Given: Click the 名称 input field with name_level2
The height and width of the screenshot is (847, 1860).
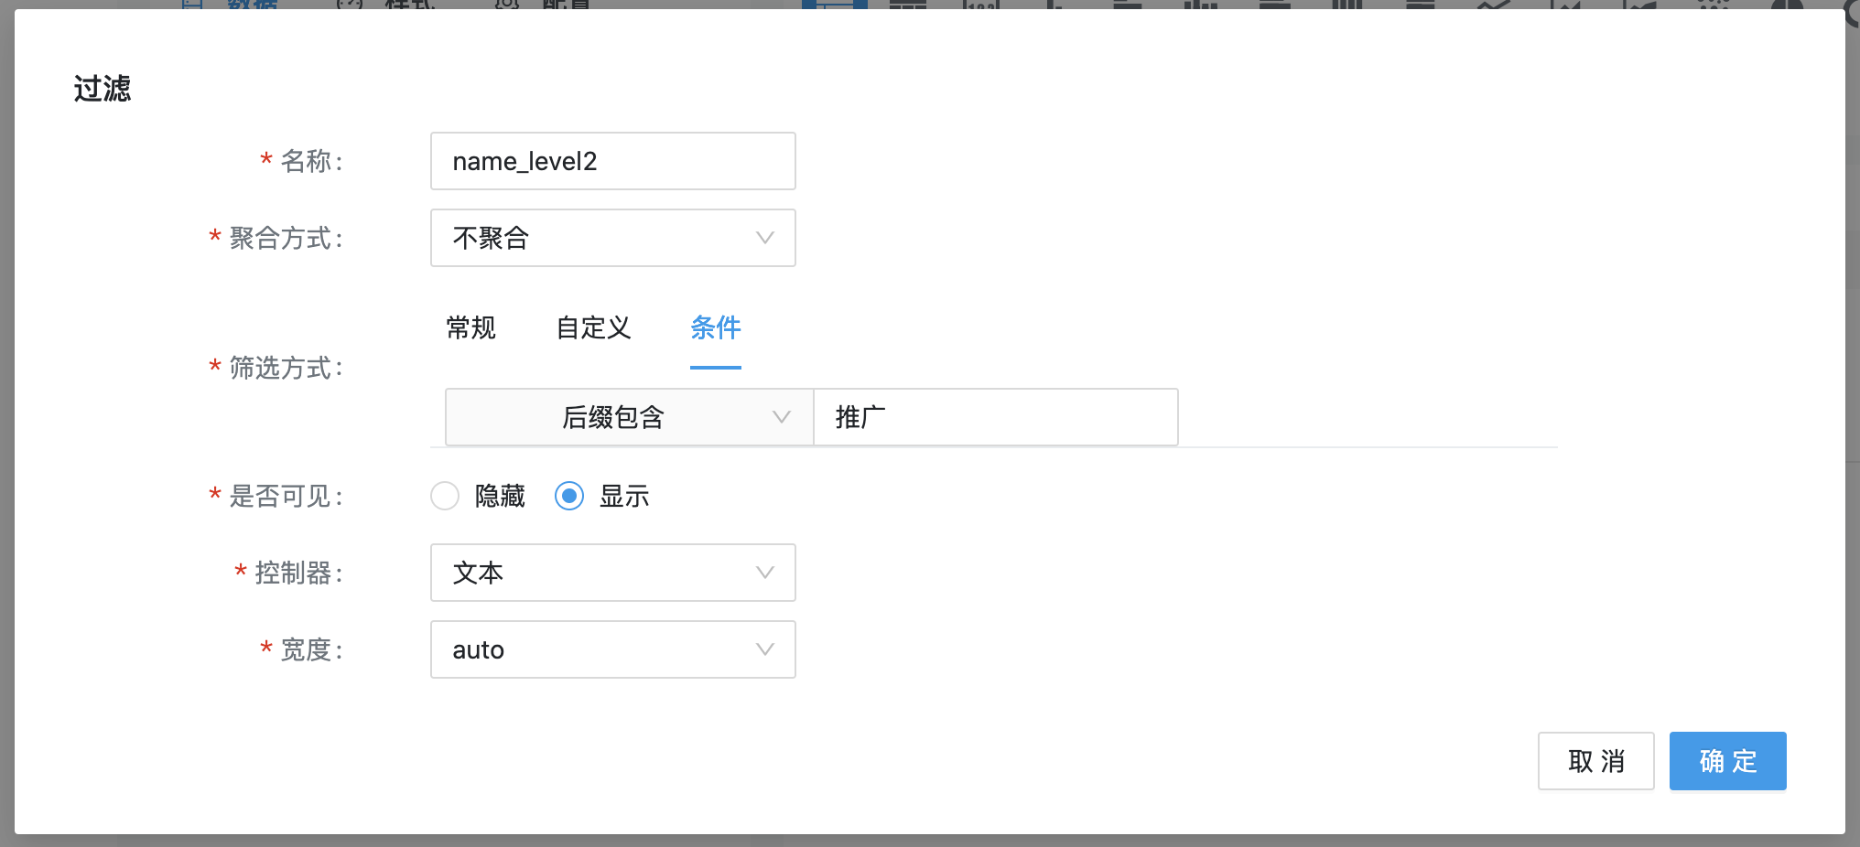Looking at the screenshot, I should [613, 161].
